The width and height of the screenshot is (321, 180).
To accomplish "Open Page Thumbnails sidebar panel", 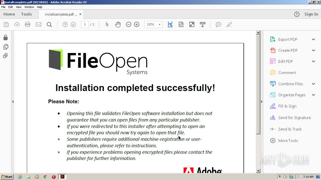I will [6, 47].
